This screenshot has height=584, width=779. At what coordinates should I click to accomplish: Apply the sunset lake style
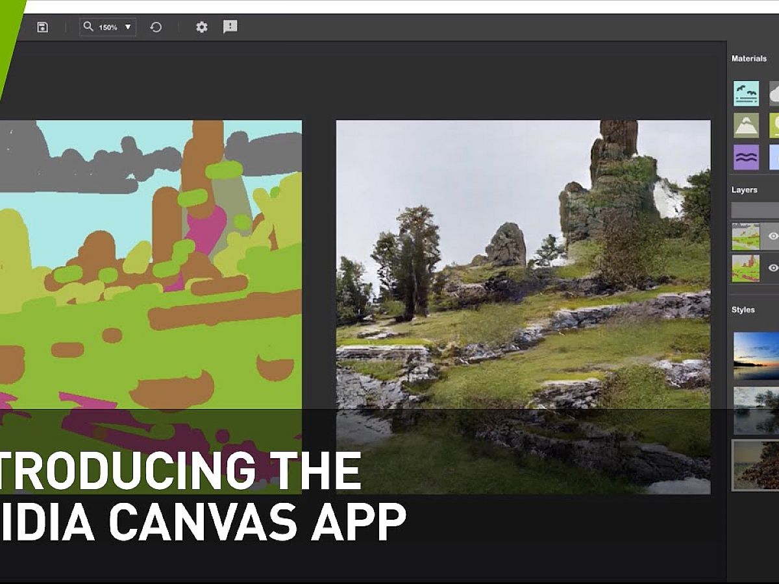[756, 355]
